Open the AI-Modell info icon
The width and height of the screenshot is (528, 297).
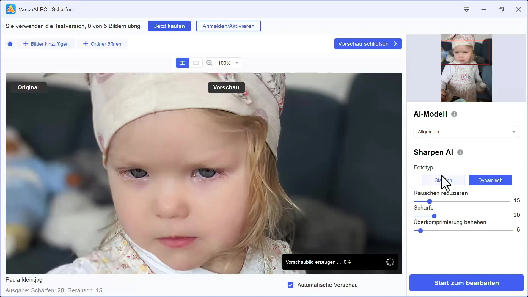point(454,114)
